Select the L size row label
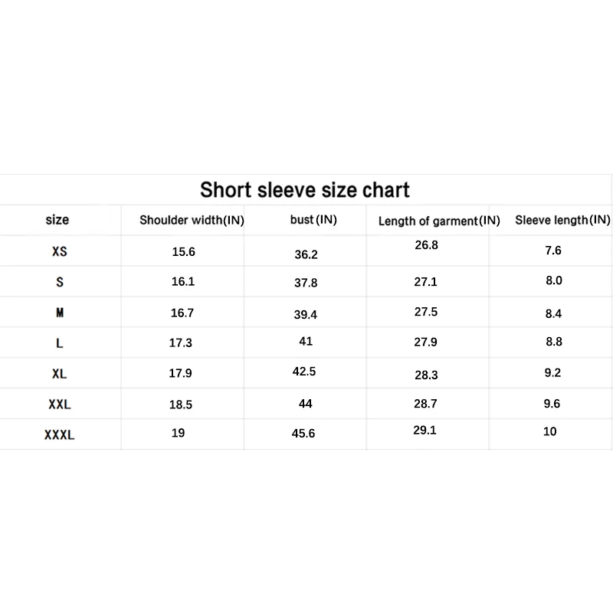This screenshot has width=613, height=613. click(x=60, y=344)
